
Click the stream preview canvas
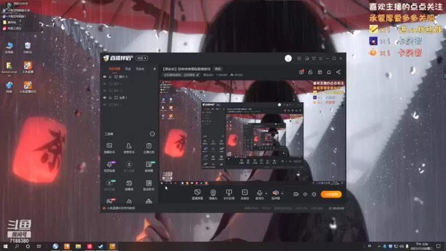pyautogui.click(x=253, y=133)
